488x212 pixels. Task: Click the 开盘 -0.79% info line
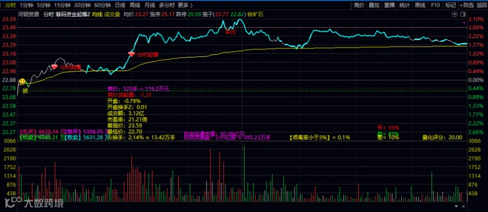pos(124,101)
